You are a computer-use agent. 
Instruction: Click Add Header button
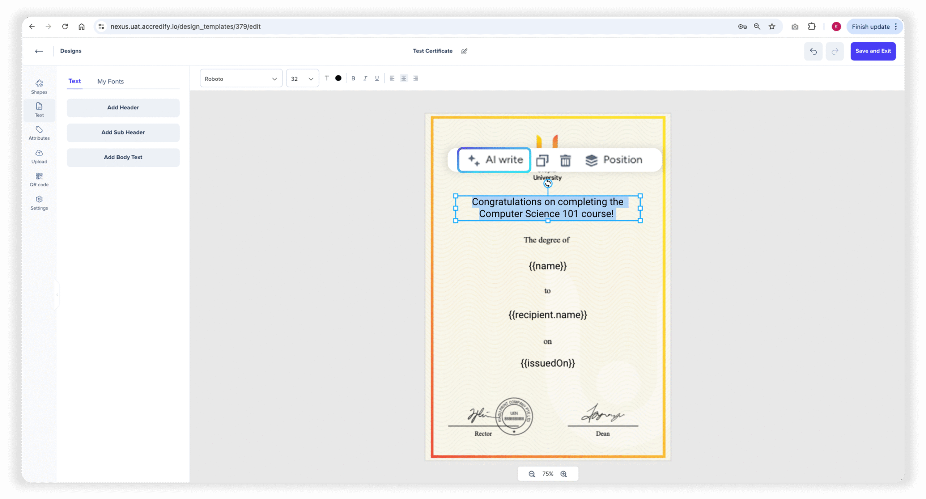123,108
